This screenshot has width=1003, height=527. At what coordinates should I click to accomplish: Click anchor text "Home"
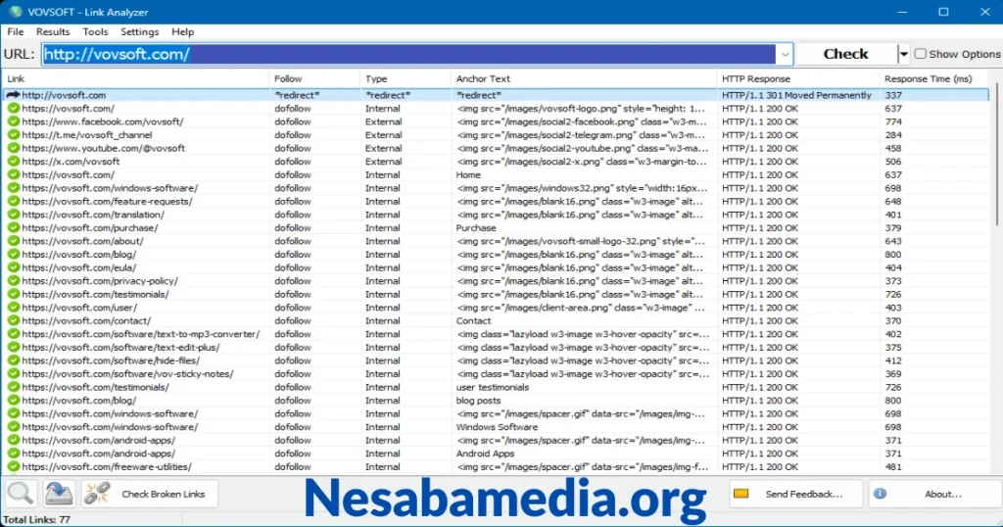(467, 174)
